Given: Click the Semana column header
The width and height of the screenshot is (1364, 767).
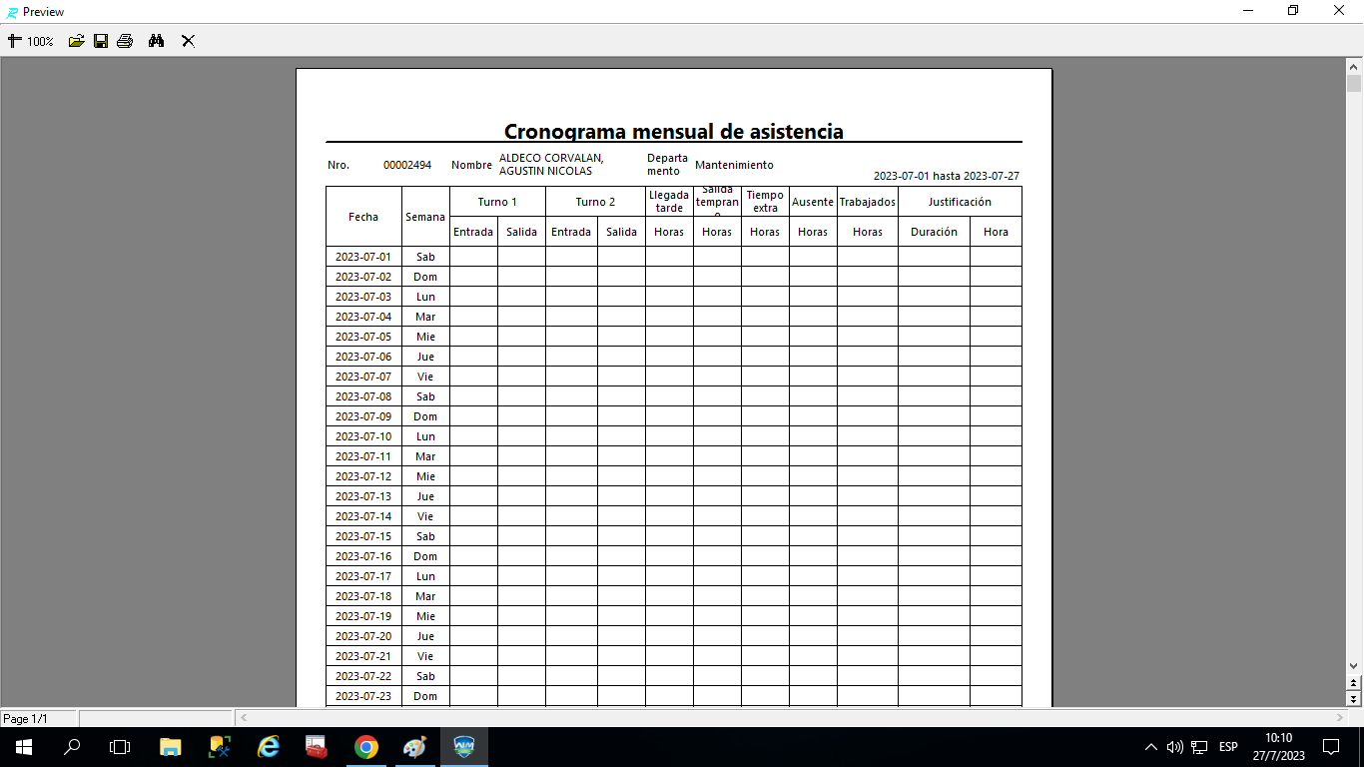Looking at the screenshot, I should (x=425, y=217).
